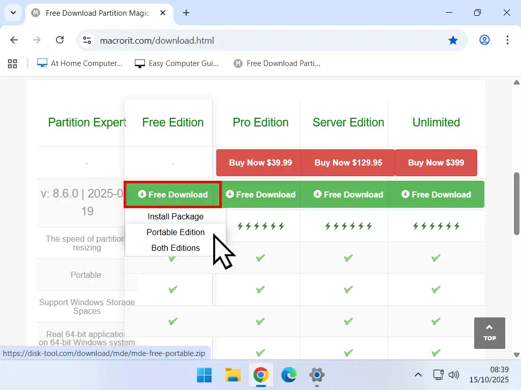Click the address bar URL field
The image size is (521, 390).
(x=265, y=40)
